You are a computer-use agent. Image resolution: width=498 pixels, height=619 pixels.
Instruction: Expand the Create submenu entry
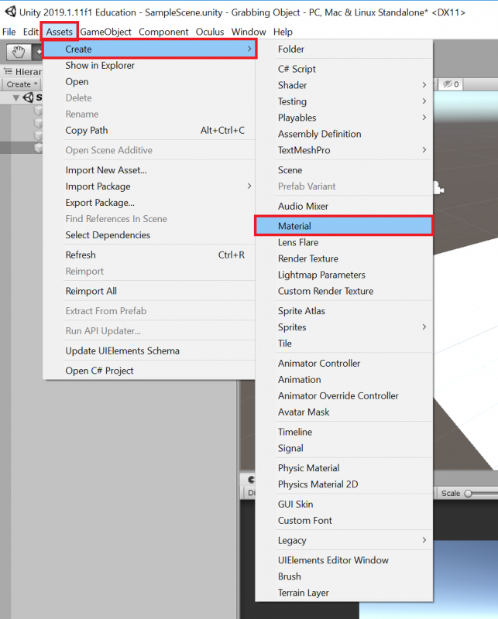tap(149, 49)
